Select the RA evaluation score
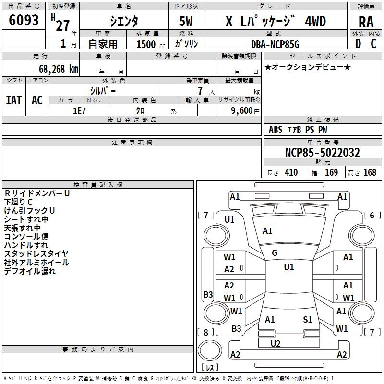The width and height of the screenshot is (384, 384). (366, 22)
